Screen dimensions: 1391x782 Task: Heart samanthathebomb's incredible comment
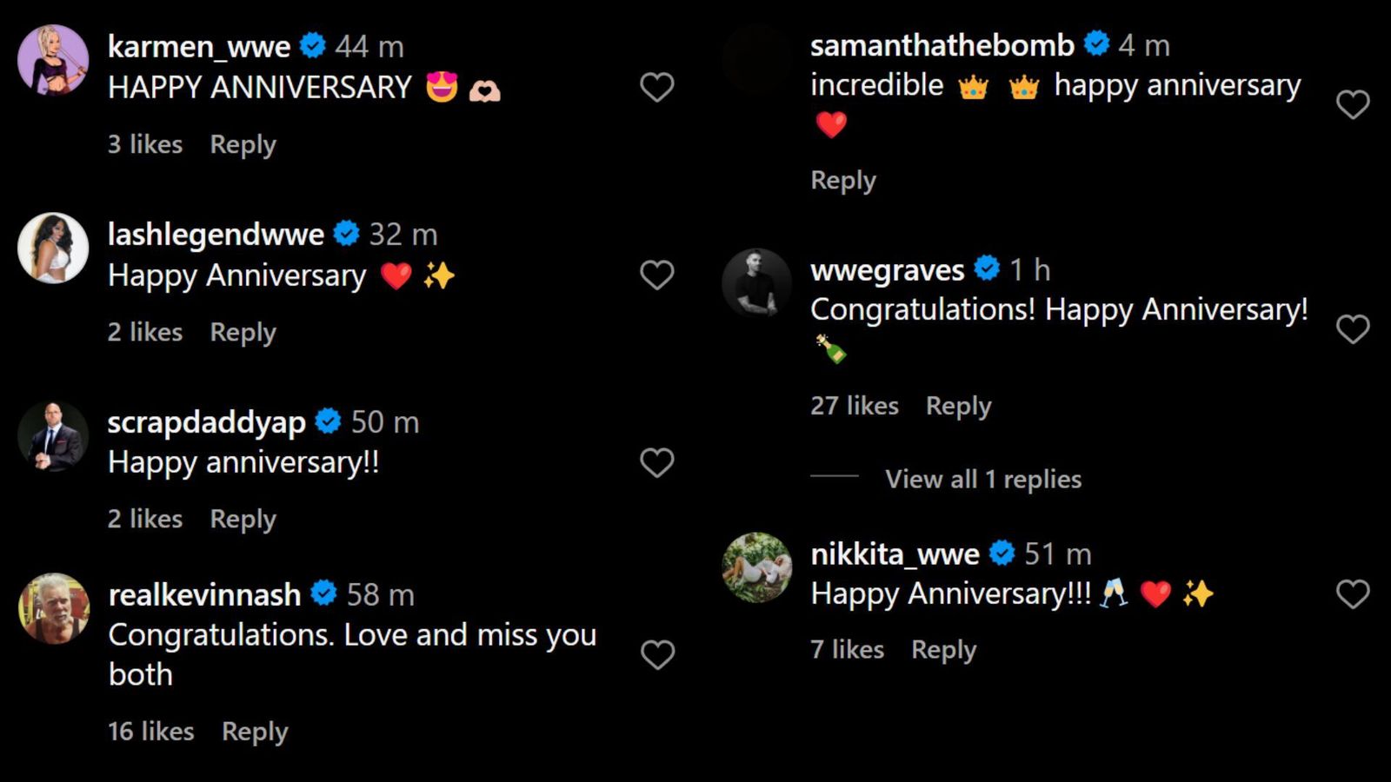coord(1353,104)
